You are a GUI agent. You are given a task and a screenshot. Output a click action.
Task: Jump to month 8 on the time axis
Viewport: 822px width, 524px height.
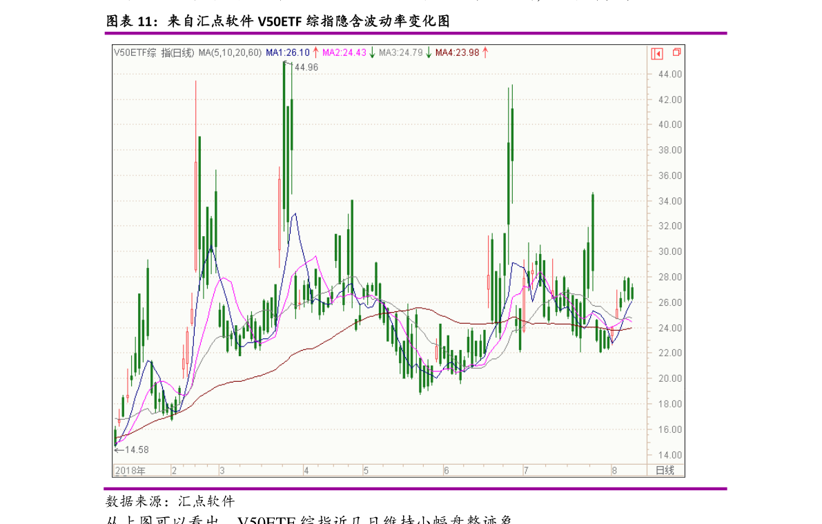click(x=614, y=471)
